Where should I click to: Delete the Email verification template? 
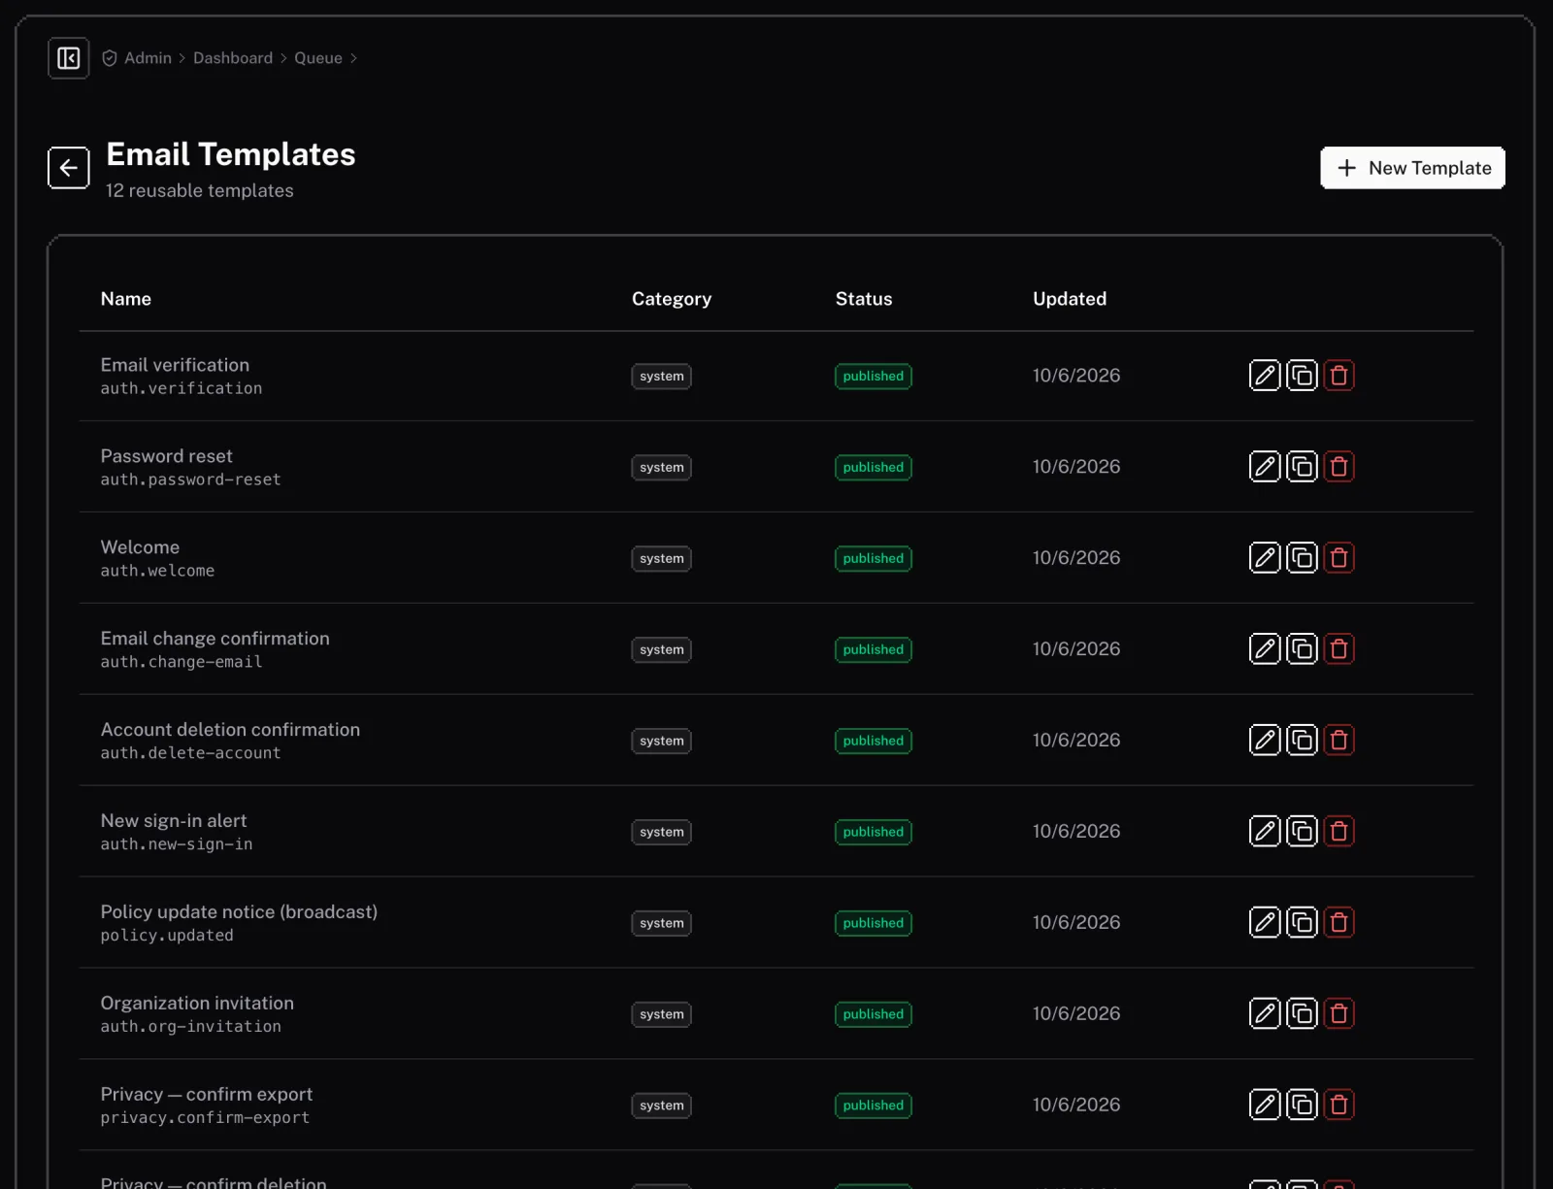click(x=1338, y=376)
